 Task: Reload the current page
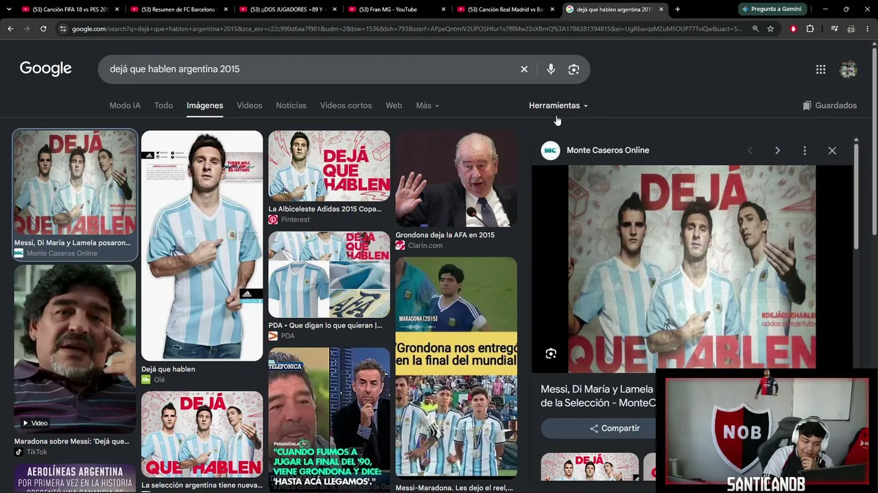[43, 29]
